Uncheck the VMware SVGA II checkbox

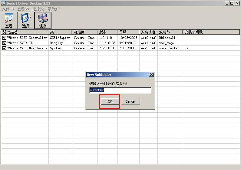(4, 43)
